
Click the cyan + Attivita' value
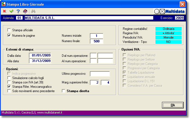pyautogui.click(x=168, y=33)
